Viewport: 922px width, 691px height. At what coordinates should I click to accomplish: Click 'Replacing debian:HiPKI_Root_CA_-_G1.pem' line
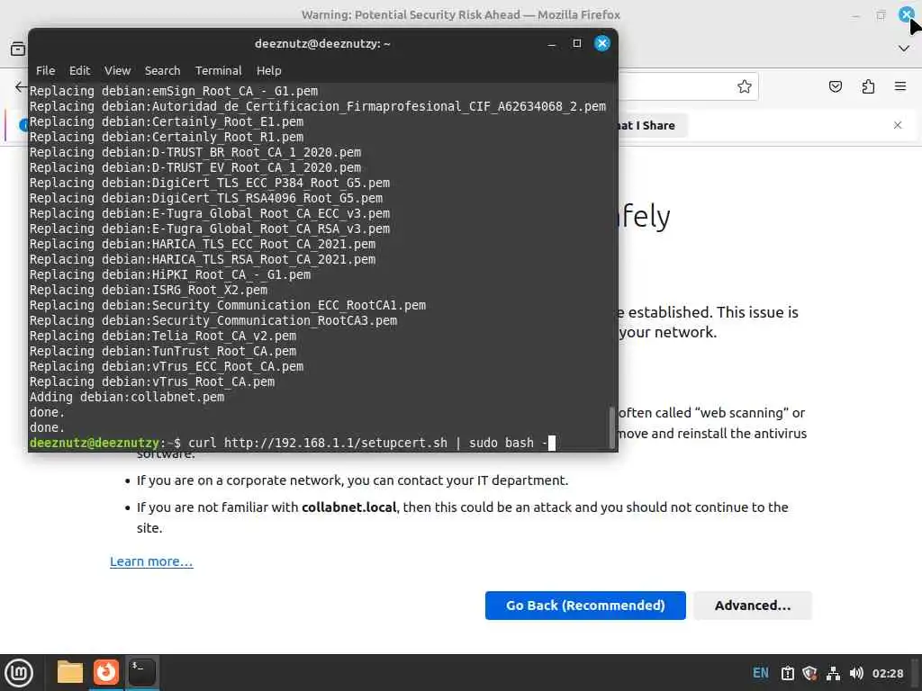(x=170, y=274)
